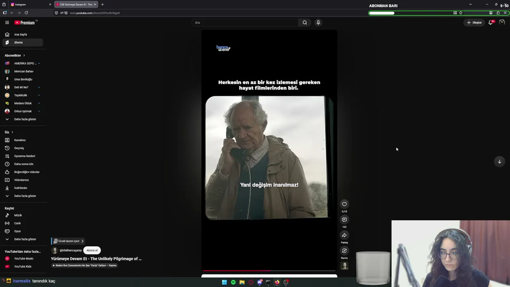Expand Daha fazla göster under İndirilenler

point(23,196)
